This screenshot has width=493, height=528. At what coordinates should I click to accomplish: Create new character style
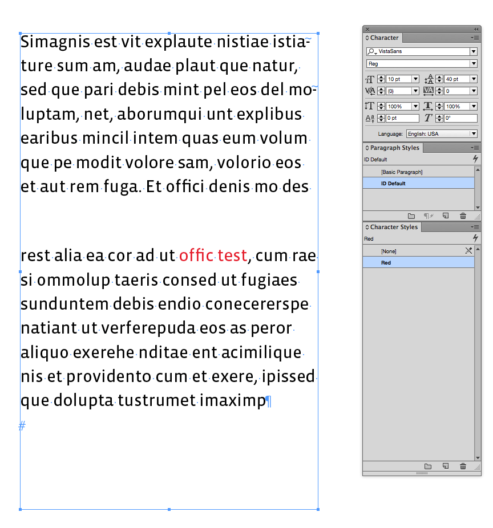[446, 466]
